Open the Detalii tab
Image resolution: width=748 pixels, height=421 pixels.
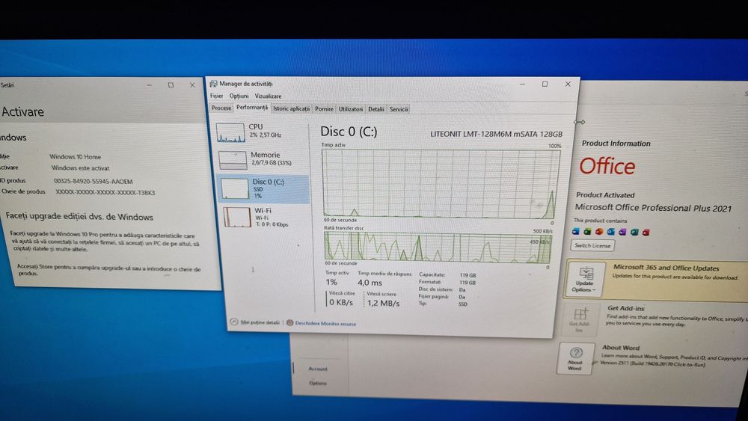tap(376, 109)
